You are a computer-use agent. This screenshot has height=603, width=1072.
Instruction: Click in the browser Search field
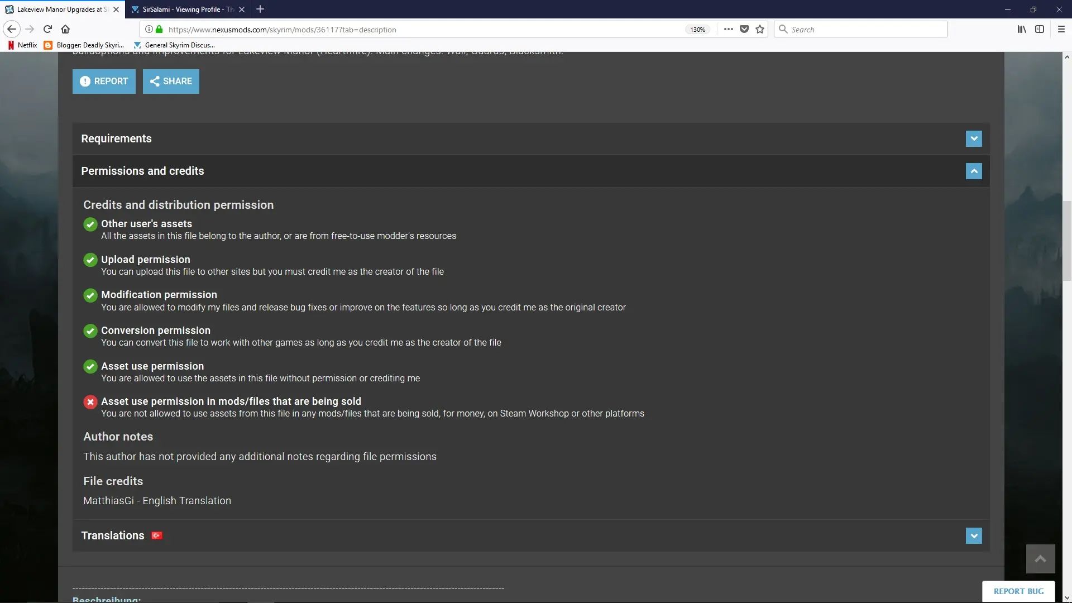click(860, 30)
